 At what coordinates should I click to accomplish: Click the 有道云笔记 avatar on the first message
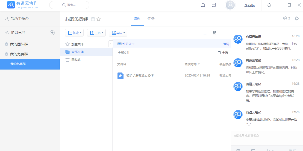238,39
